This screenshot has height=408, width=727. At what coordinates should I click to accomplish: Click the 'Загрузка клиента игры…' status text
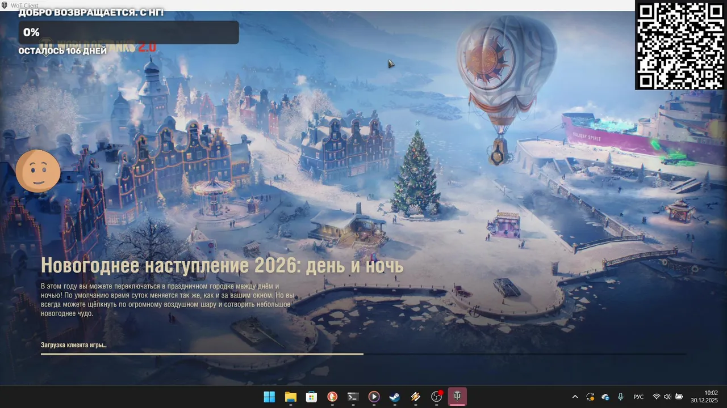pos(74,345)
